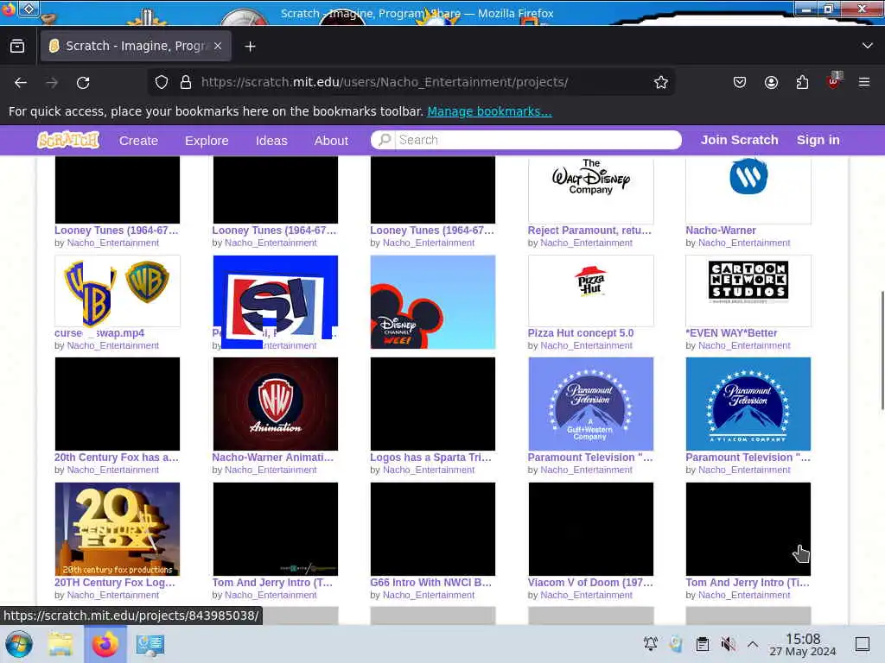Viewport: 885px width, 663px height.
Task: Open the file manager from the taskbar
Action: click(x=60, y=644)
